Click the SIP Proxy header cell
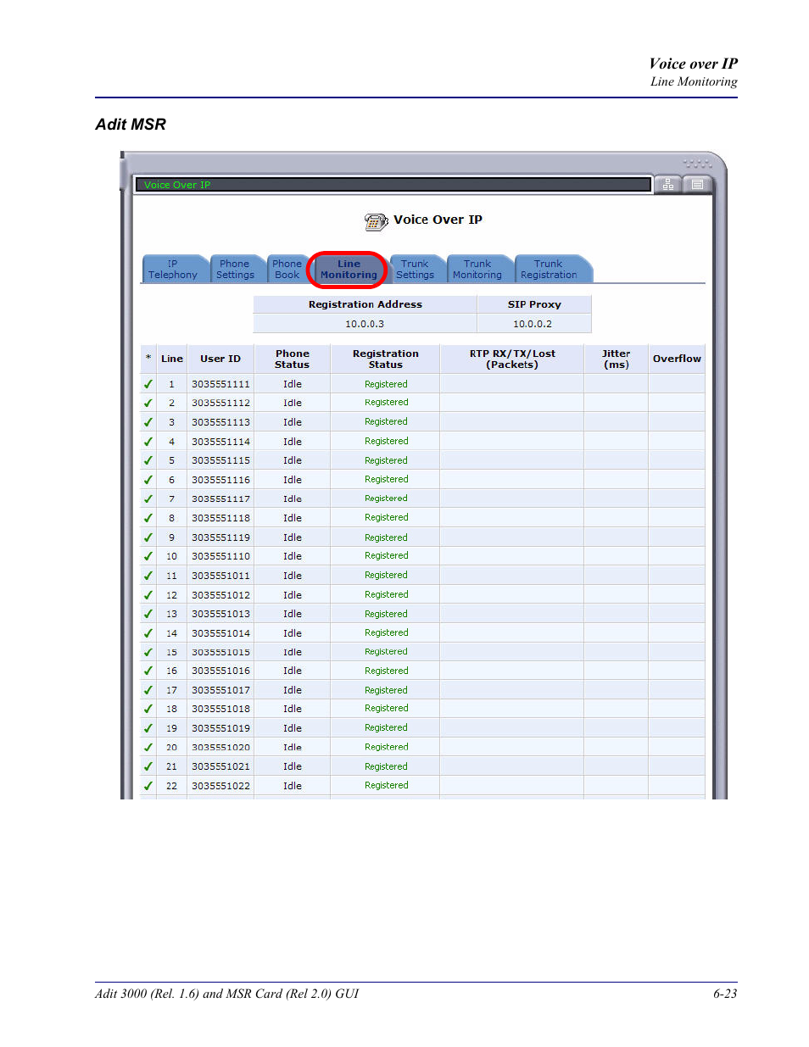 534,304
